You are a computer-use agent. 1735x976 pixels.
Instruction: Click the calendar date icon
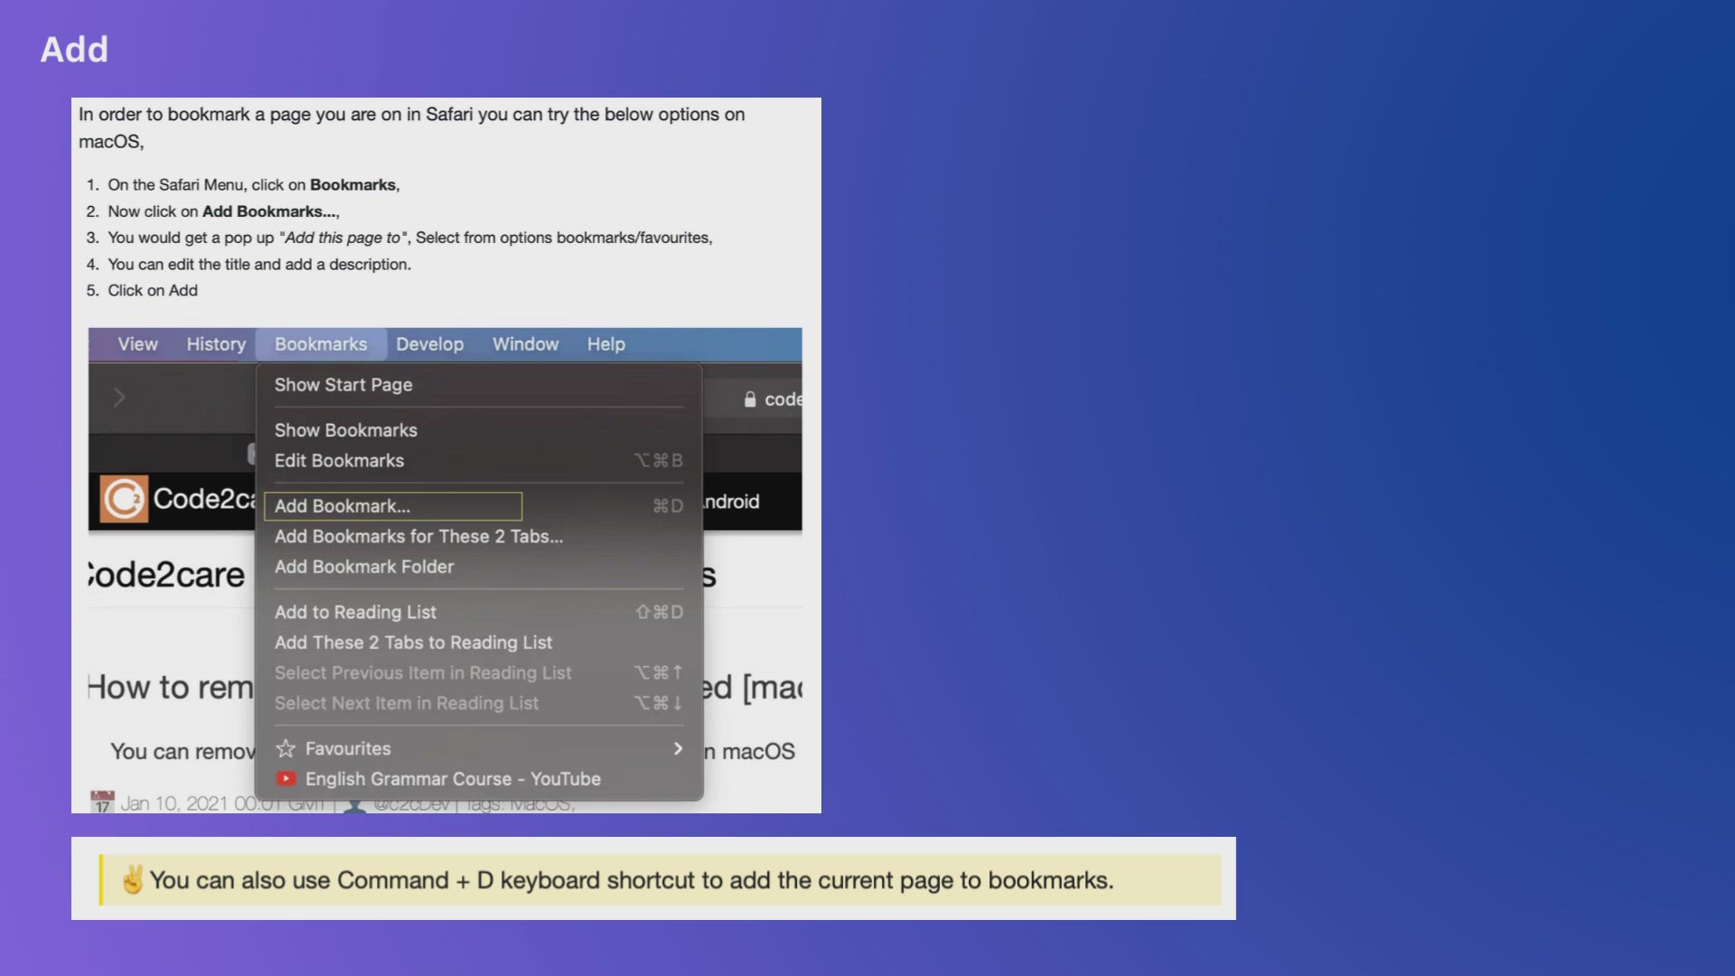(x=102, y=802)
